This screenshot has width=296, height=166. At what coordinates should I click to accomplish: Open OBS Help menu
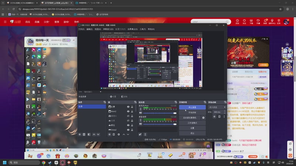151,29
